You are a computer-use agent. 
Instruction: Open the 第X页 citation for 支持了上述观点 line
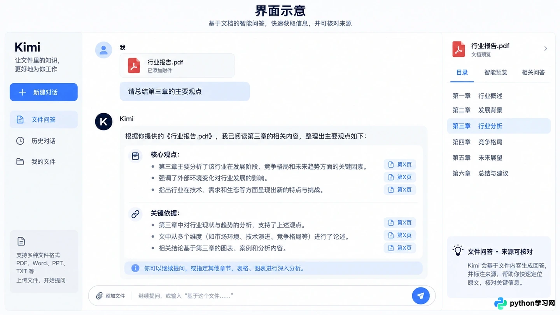(400, 222)
